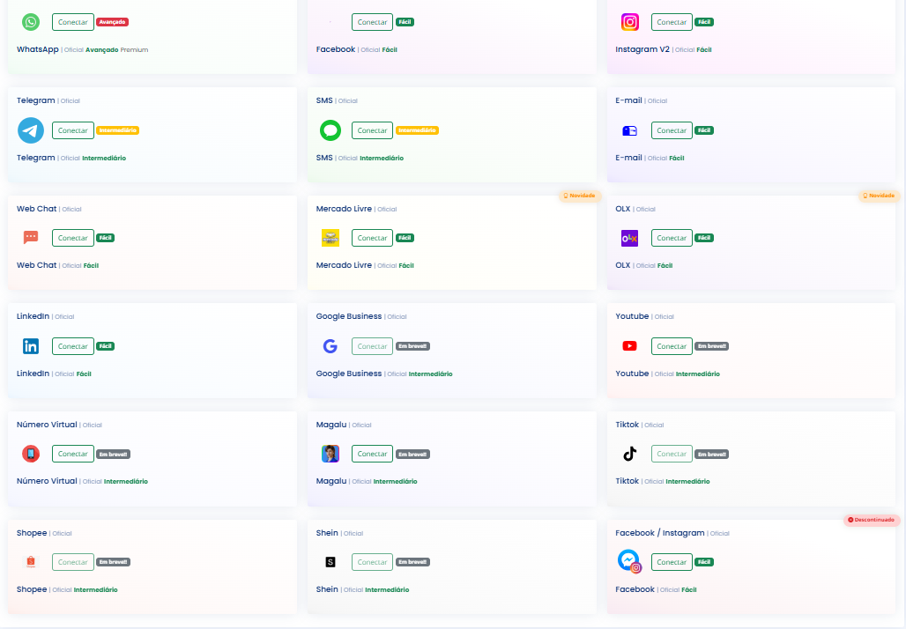906x629 pixels.
Task: Click the Número Virtual card title
Action: point(60,425)
